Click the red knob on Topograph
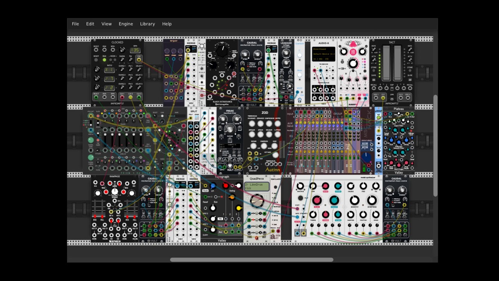Image resolution: width=499 pixels, height=281 pixels. pyautogui.click(x=225, y=186)
